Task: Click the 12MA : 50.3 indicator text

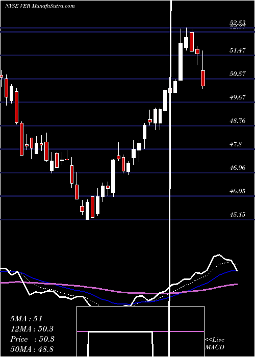Action: coord(32,329)
